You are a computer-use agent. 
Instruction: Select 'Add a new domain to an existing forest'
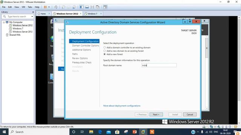[x=105, y=51]
